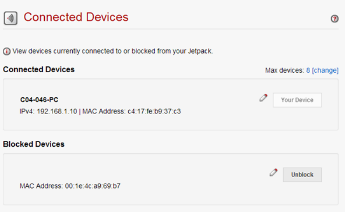Click the red Connected Devices page title
Viewport: 345px width, 212px height.
76,17
